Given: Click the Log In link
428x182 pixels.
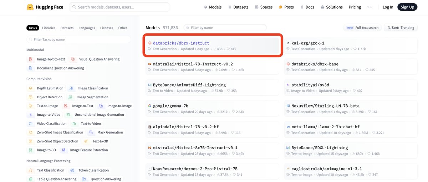Looking at the screenshot, I should pyautogui.click(x=388, y=7).
